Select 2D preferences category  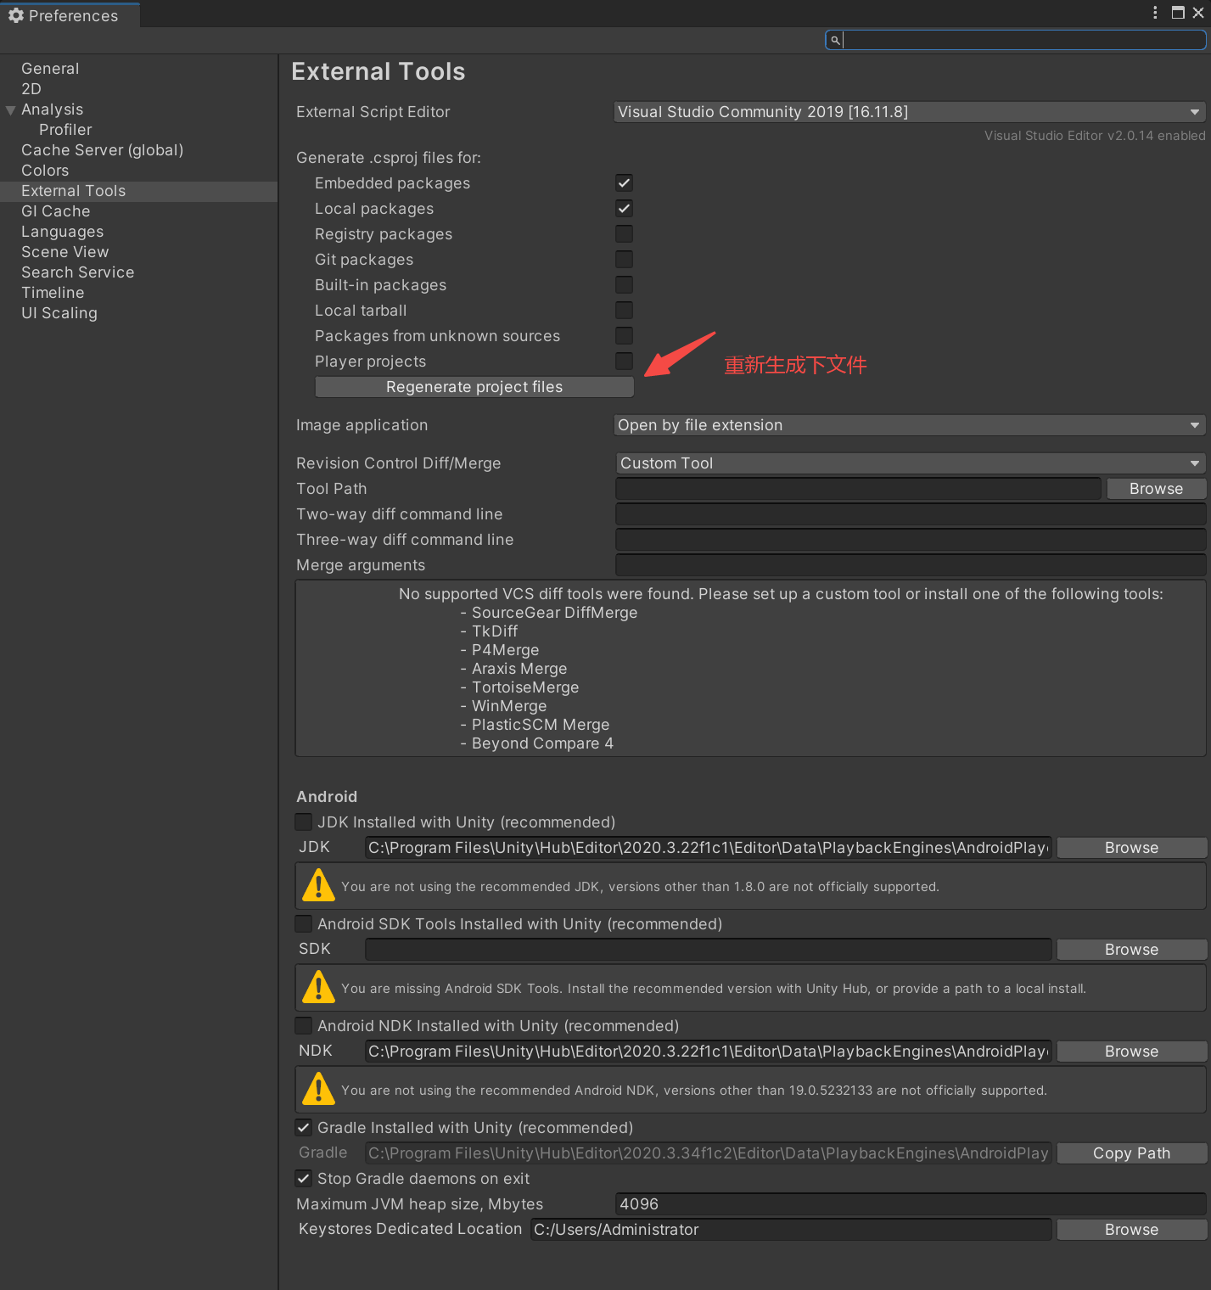click(31, 89)
